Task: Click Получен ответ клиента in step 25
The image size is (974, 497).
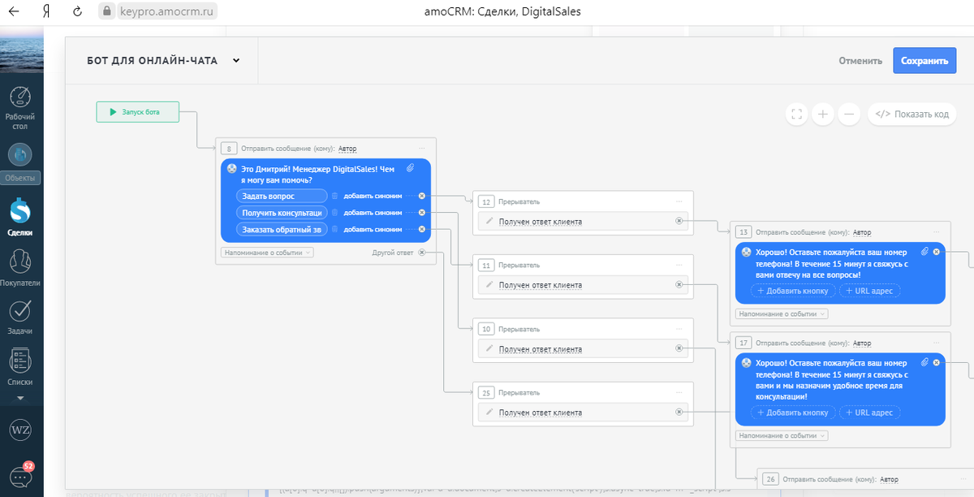Action: 541,413
